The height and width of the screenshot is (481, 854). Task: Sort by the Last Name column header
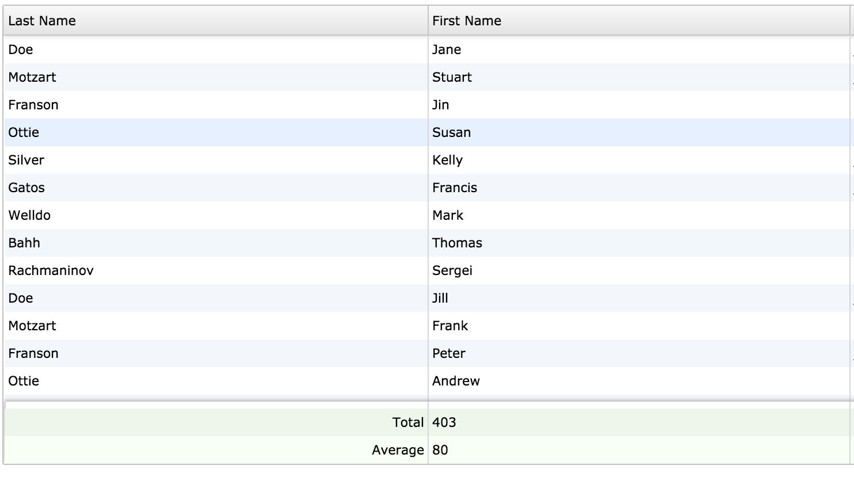point(216,21)
